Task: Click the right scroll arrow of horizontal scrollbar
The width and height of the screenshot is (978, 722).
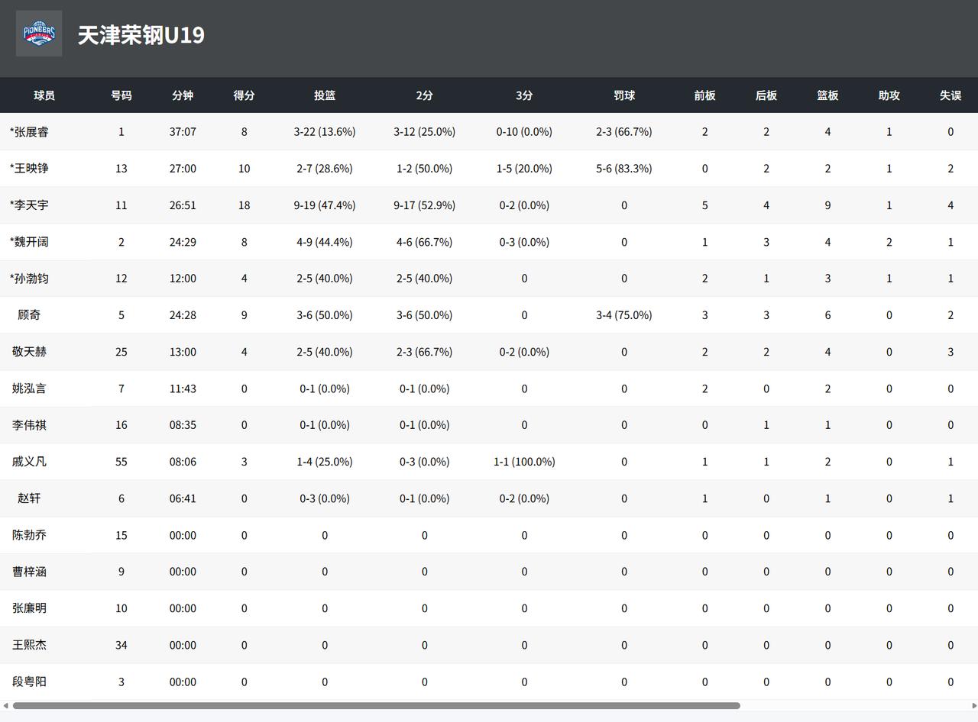Action: coord(973,706)
